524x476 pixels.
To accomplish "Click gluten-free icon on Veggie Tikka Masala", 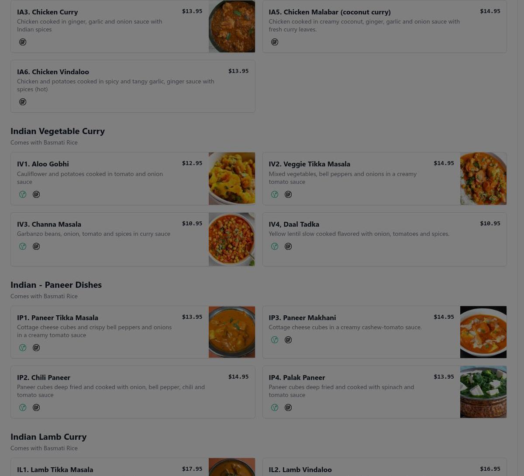I will coord(288,194).
